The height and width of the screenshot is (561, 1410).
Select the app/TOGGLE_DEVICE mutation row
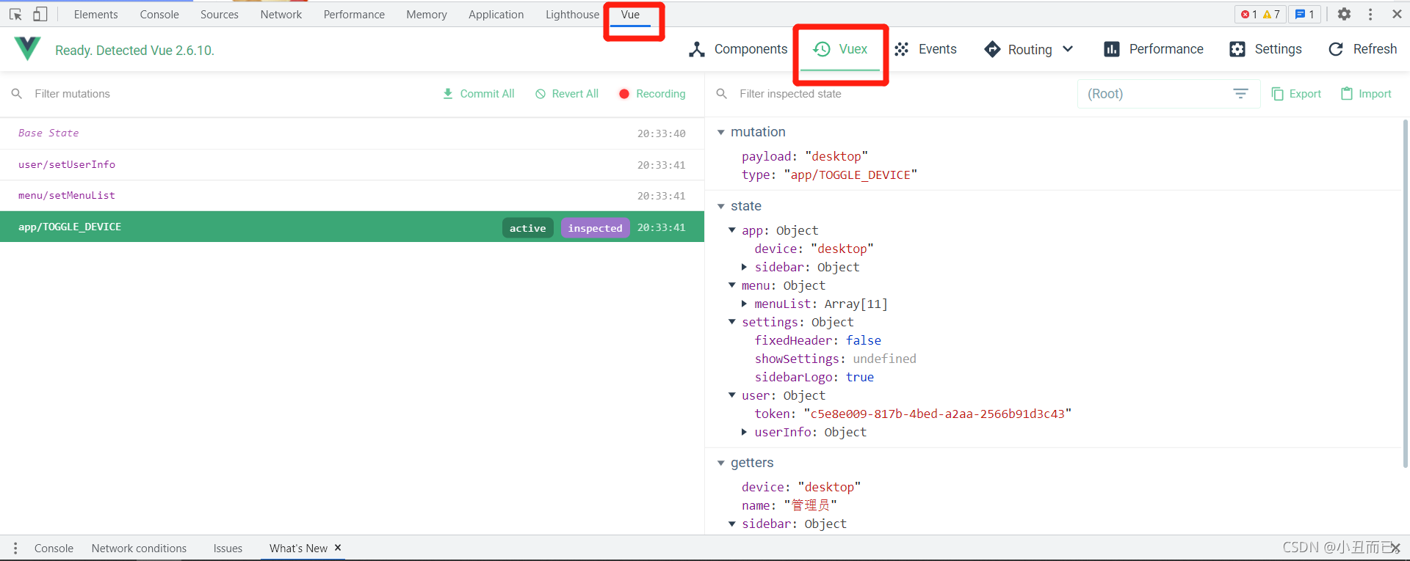click(x=352, y=227)
